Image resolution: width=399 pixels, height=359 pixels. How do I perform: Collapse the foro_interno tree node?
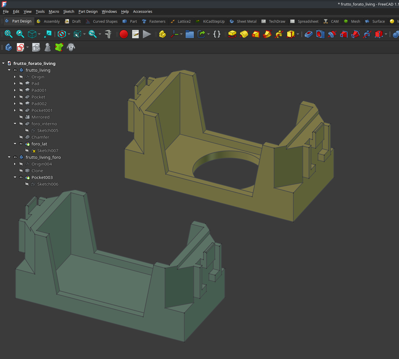(x=15, y=124)
